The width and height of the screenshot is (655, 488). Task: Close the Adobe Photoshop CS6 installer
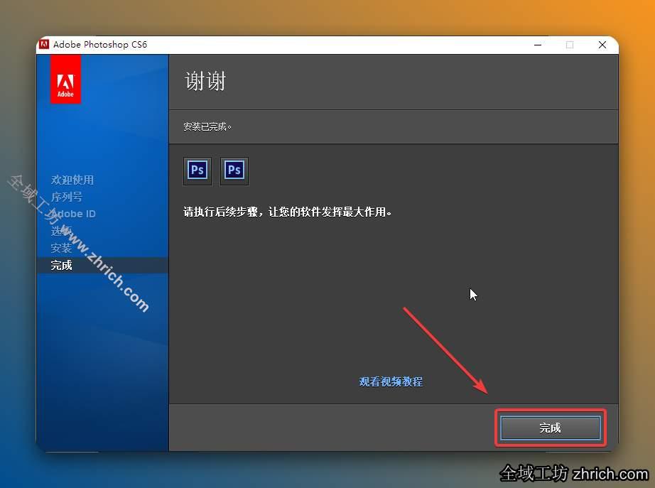pyautogui.click(x=602, y=45)
